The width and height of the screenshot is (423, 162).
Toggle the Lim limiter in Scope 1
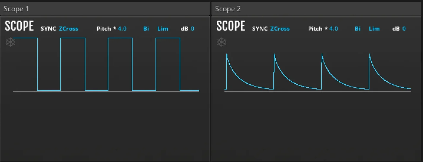163,29
